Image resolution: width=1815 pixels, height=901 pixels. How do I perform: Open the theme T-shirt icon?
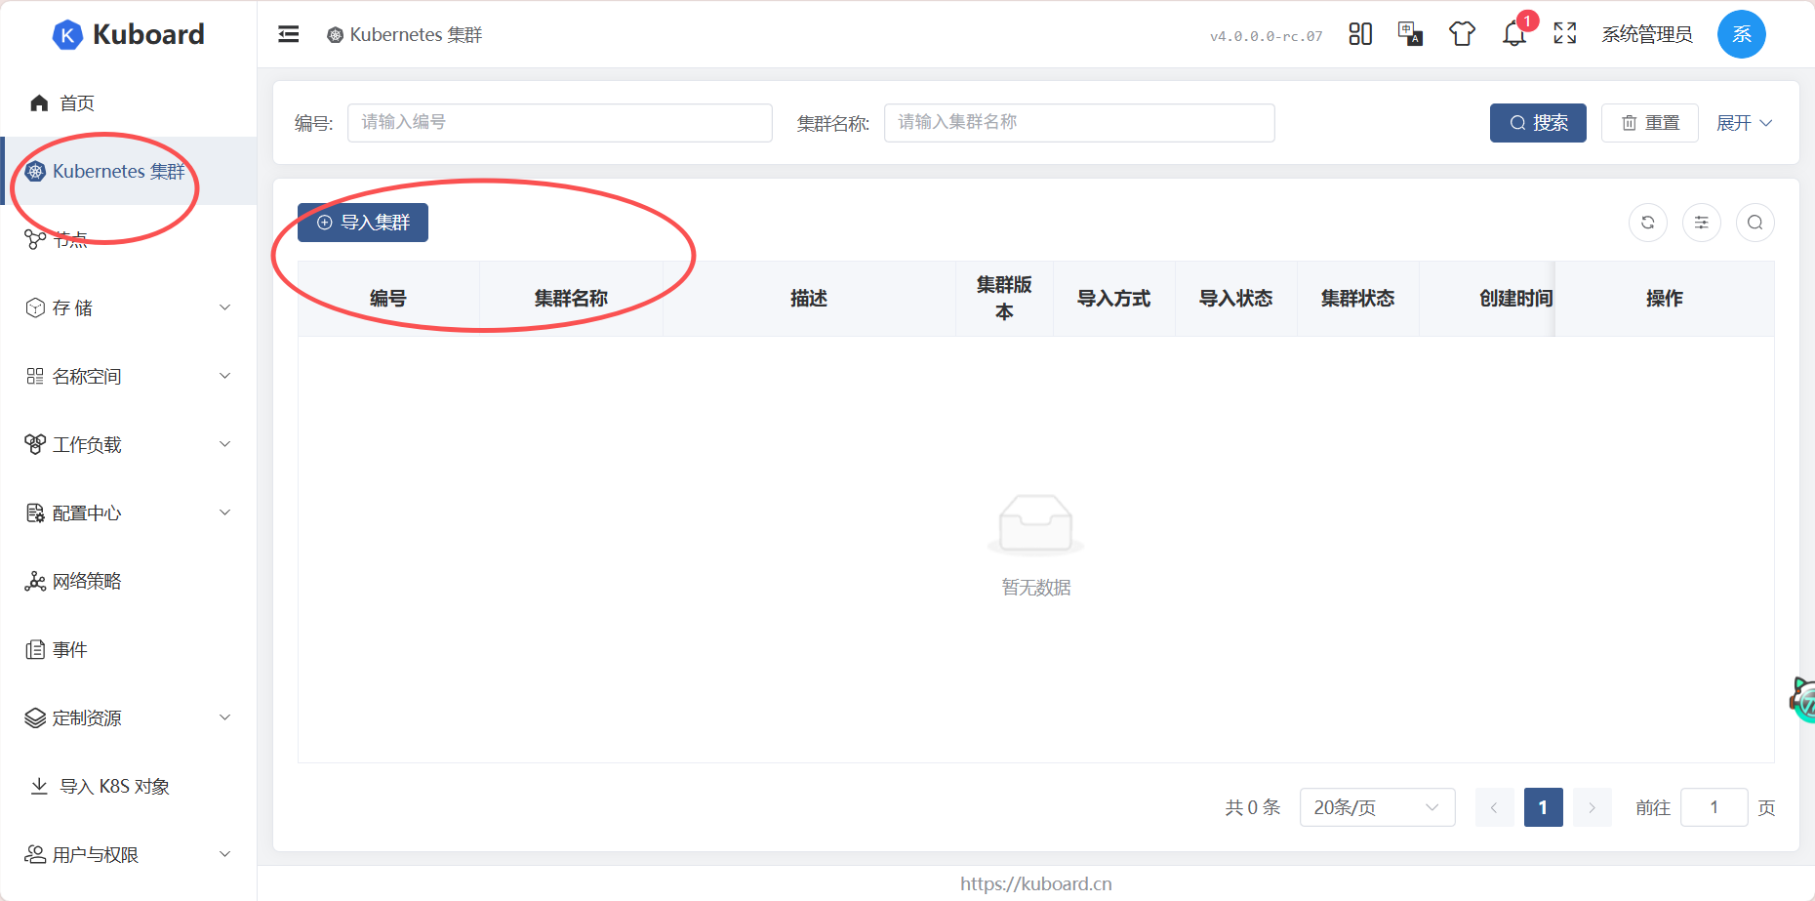coord(1462,34)
